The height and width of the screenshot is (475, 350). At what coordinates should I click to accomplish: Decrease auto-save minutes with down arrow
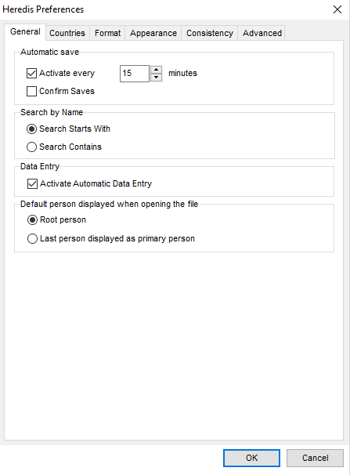(x=156, y=78)
